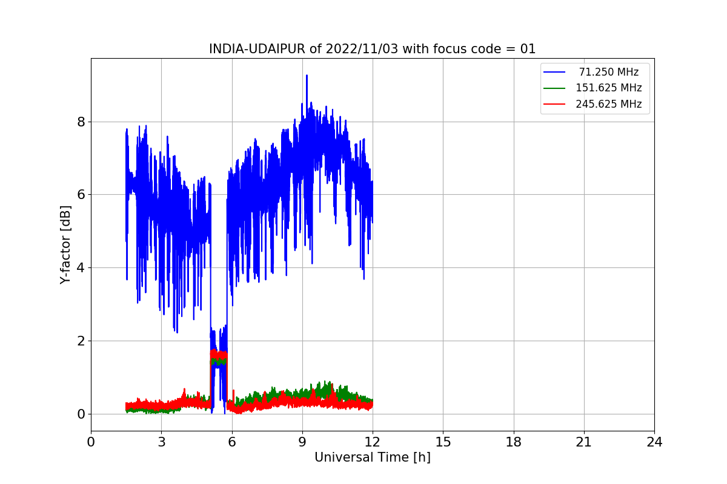Click the red line swatch in legend
This screenshot has width=727, height=484.
tap(554, 104)
